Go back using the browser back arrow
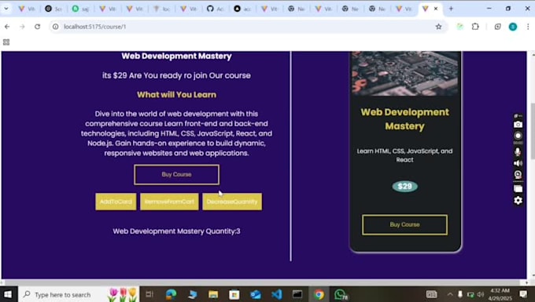535x302 pixels. [x=7, y=27]
